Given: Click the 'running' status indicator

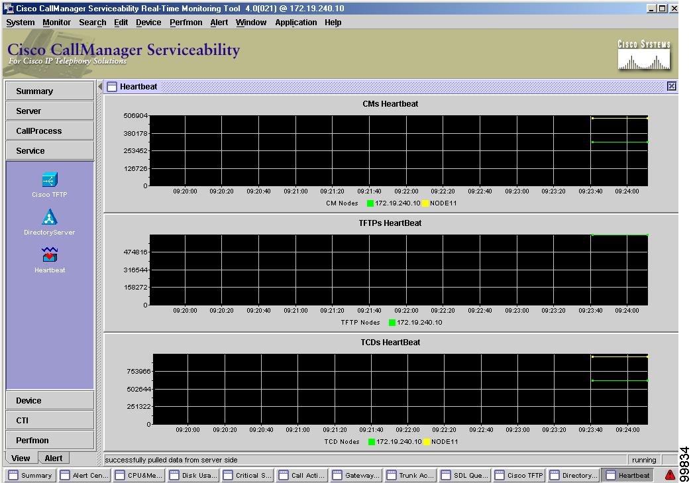Looking at the screenshot, I should 644,460.
